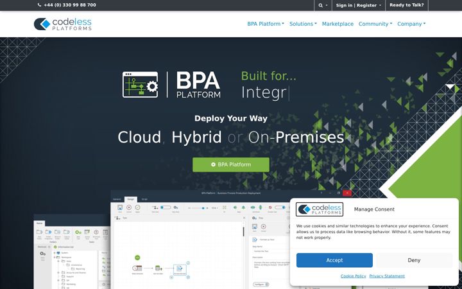This screenshot has height=289, width=462.
Task: Deny cookies in the consent dialog
Action: [x=414, y=260]
